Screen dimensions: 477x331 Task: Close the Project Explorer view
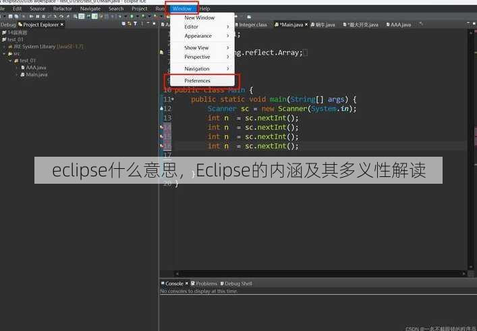[62, 24]
